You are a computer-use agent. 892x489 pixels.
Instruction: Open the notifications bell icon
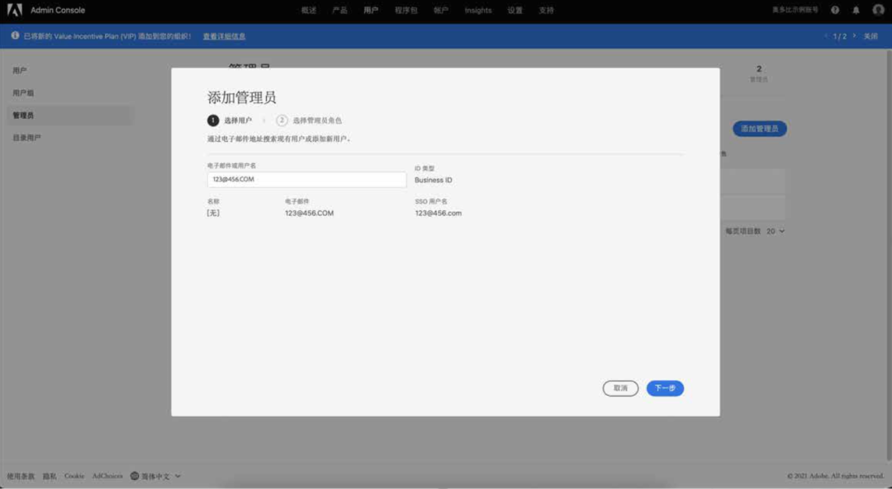click(x=856, y=10)
